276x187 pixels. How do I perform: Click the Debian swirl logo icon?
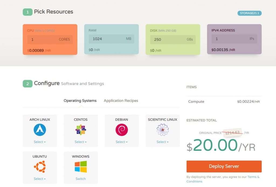(x=122, y=130)
